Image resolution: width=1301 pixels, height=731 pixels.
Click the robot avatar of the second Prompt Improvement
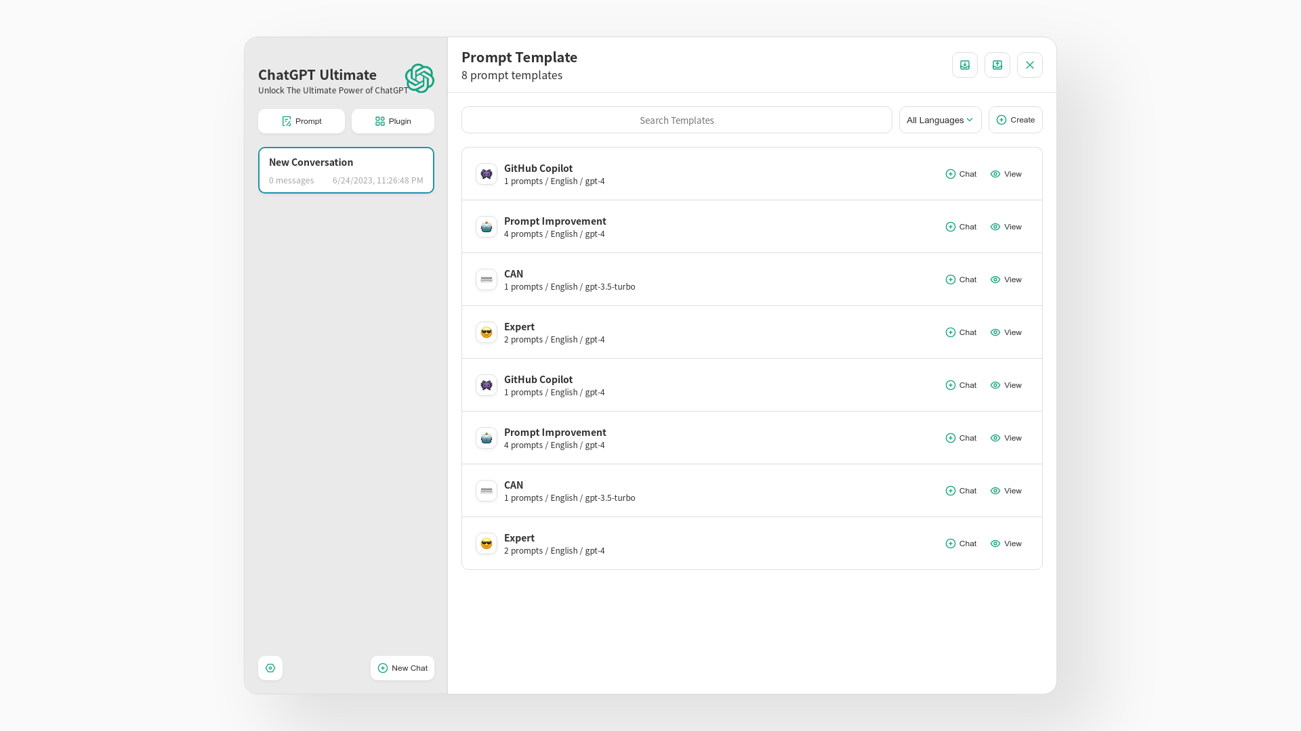tap(487, 438)
